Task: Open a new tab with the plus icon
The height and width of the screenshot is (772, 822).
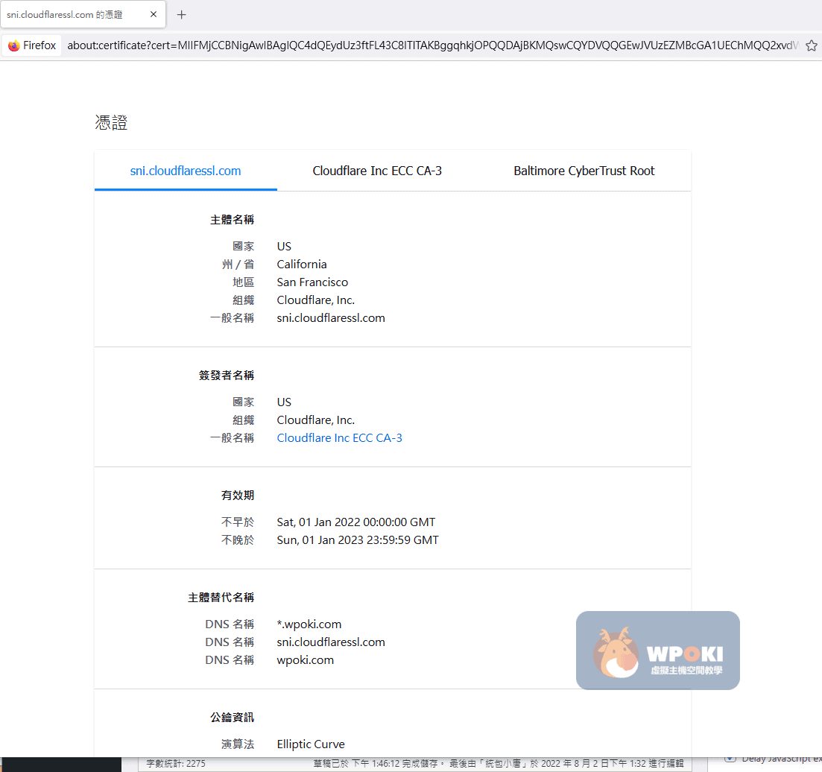Action: (181, 15)
